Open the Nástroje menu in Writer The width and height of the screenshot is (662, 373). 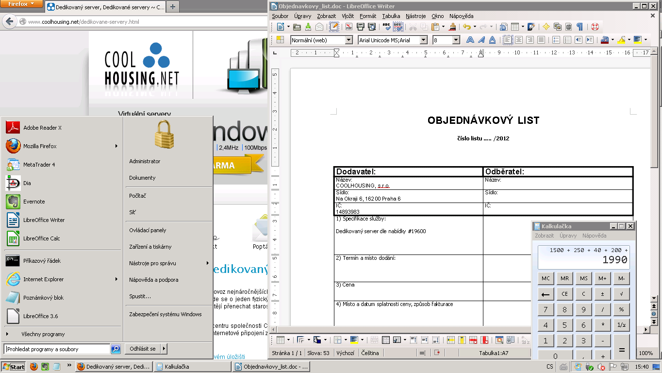pyautogui.click(x=416, y=16)
